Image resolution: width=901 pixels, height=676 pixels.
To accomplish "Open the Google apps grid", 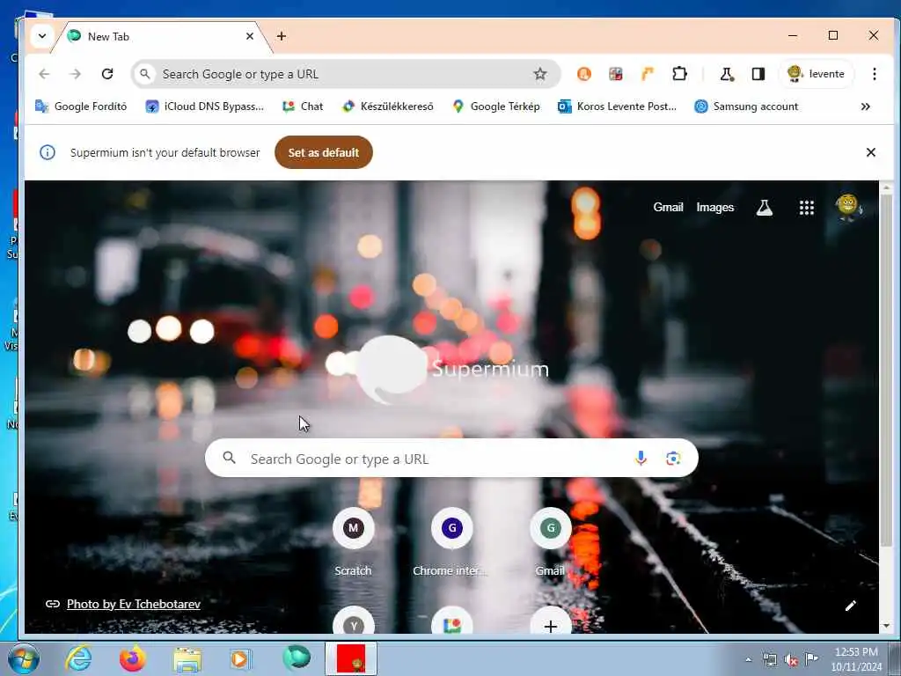I will [x=807, y=208].
